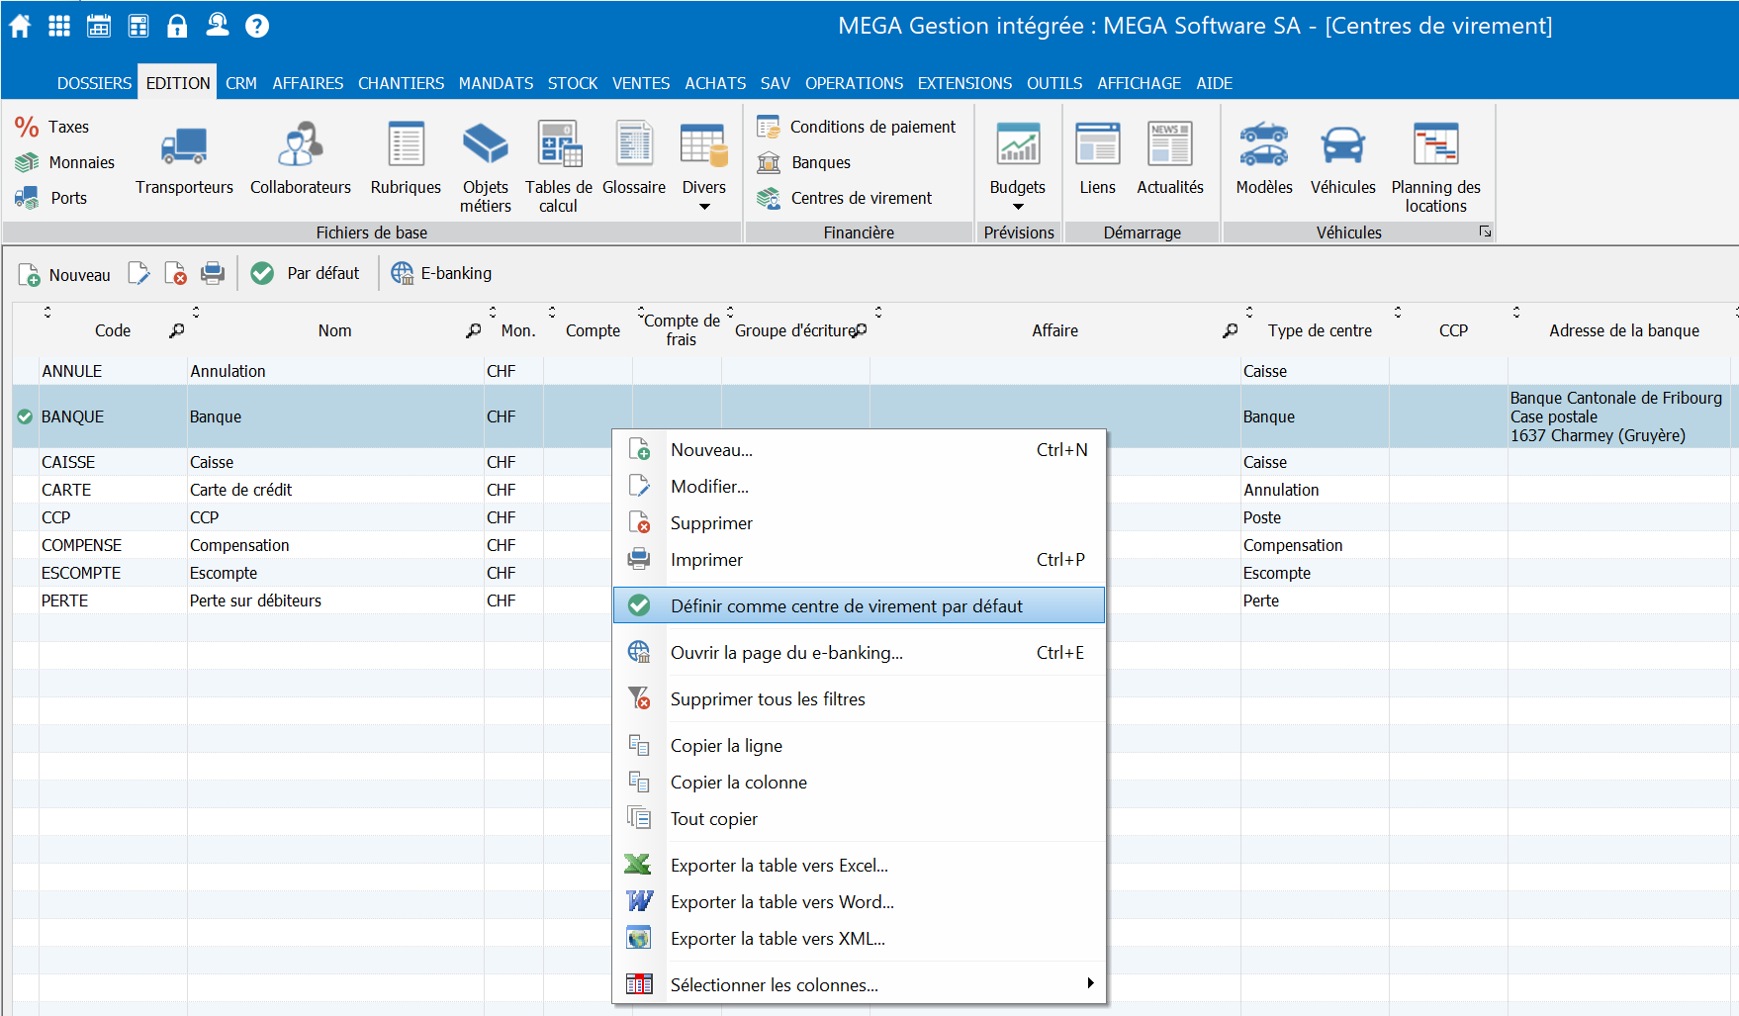Open Banques in Financière group

pos(803,162)
